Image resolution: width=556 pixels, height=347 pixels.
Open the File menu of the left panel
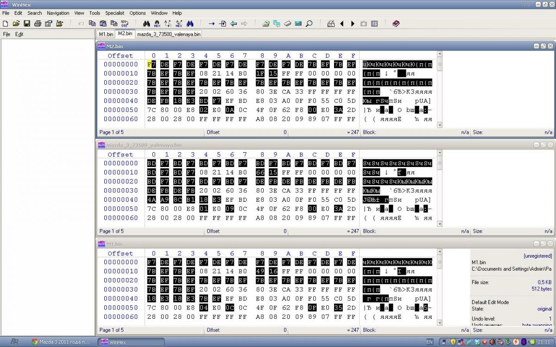pos(6,34)
